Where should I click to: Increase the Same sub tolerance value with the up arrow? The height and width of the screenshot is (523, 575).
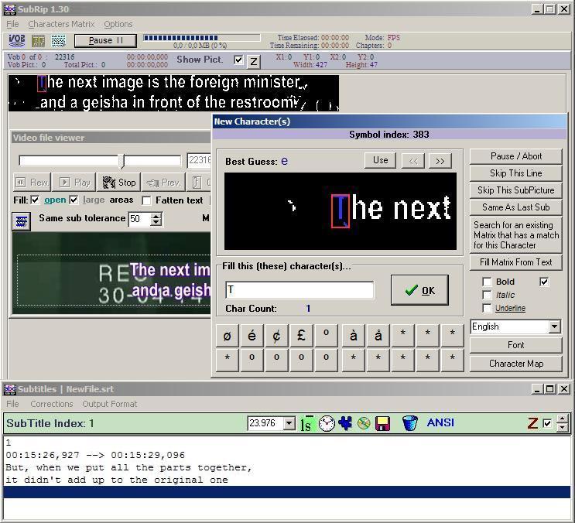pos(156,215)
